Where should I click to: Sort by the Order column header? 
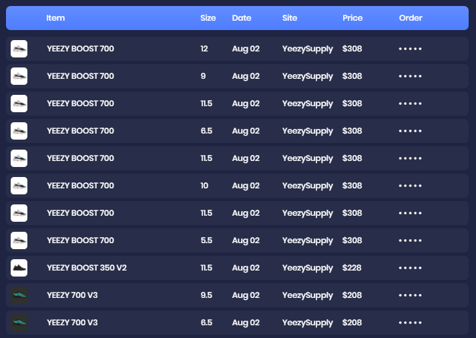411,18
